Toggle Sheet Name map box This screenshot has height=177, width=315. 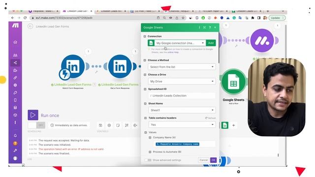[x=145, y=104]
